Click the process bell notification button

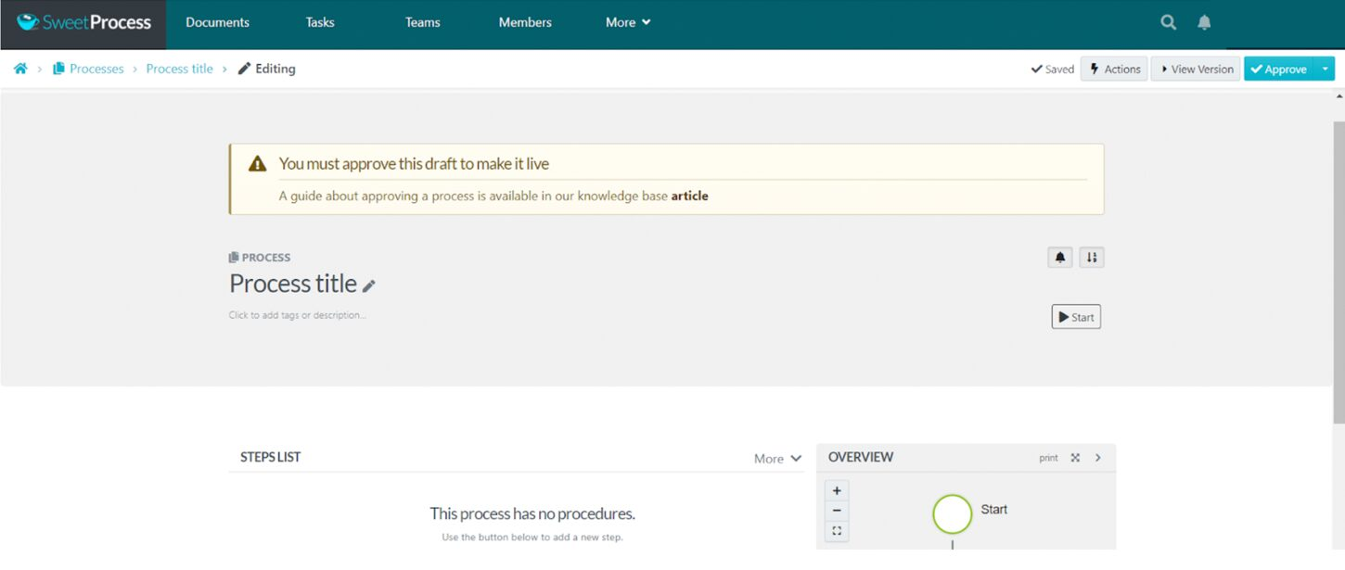coord(1060,258)
